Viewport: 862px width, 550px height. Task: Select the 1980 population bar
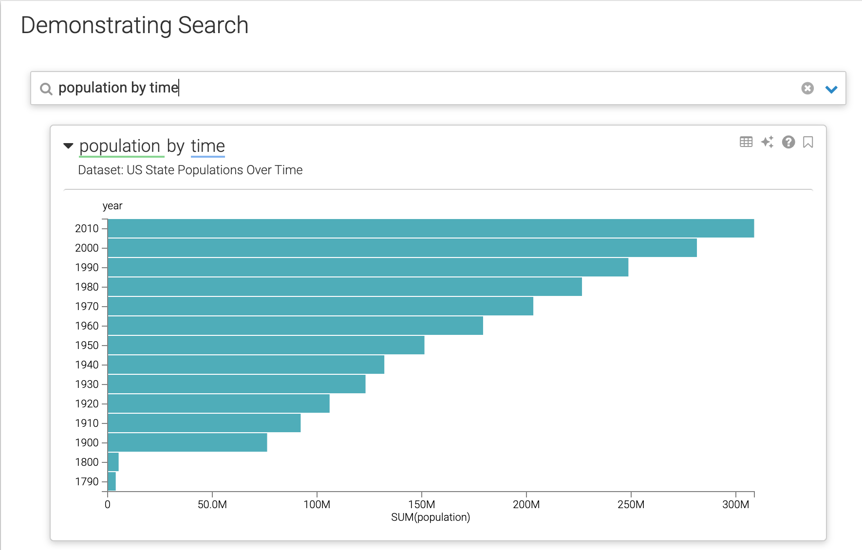tap(344, 287)
